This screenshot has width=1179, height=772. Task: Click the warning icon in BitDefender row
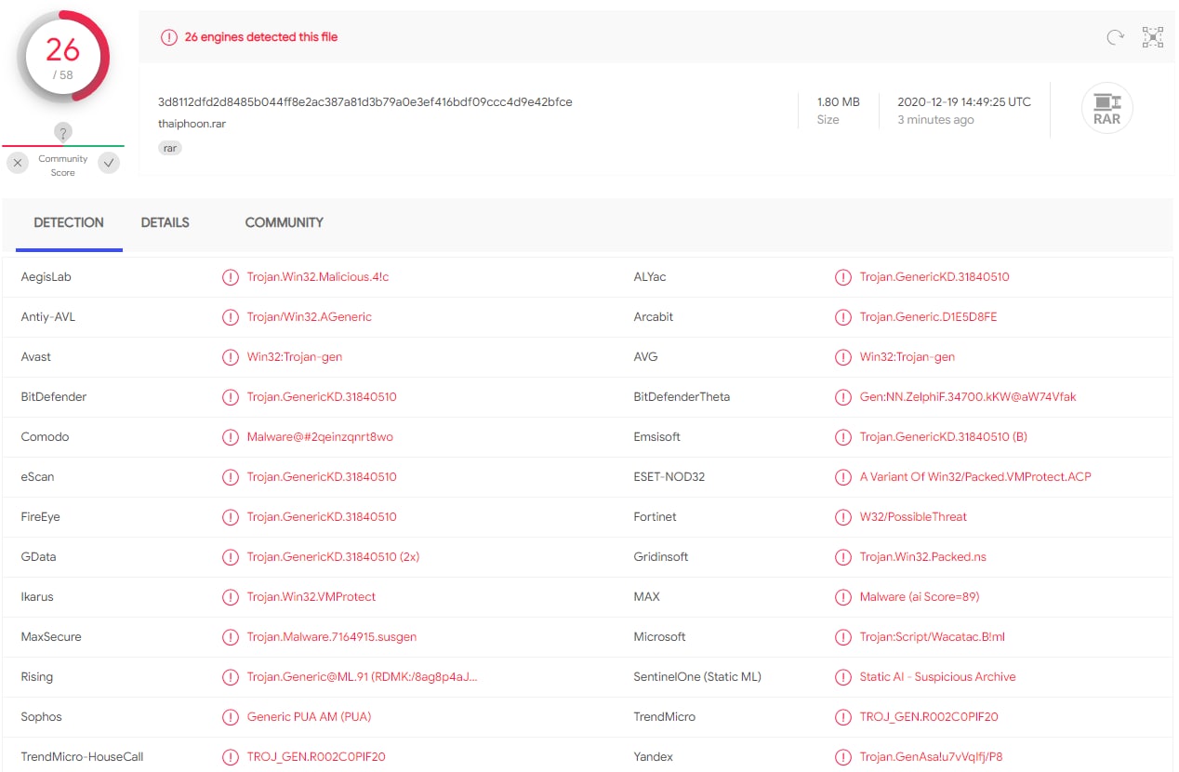pos(230,397)
